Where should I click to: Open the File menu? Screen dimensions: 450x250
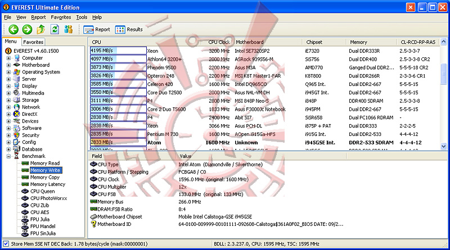click(x=7, y=17)
